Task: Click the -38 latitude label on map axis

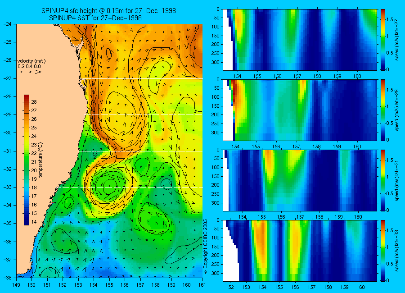Action: click(8, 278)
